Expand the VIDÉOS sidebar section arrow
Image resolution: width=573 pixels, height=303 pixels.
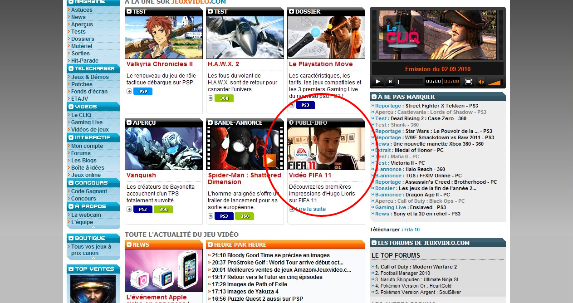coord(71,107)
